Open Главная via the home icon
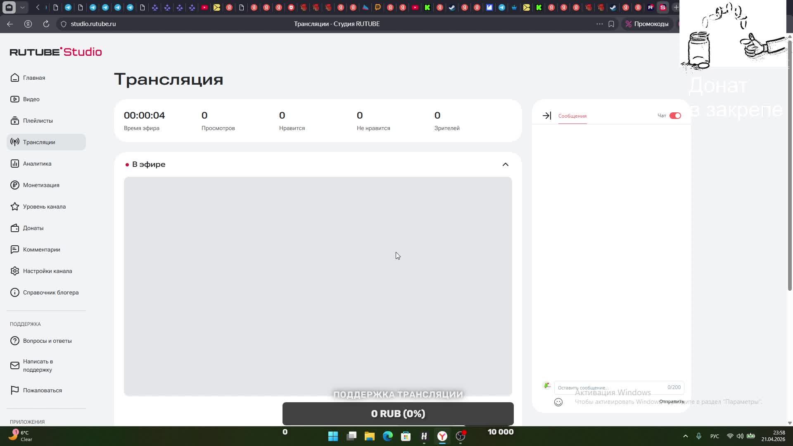Image resolution: width=793 pixels, height=446 pixels. click(x=15, y=78)
